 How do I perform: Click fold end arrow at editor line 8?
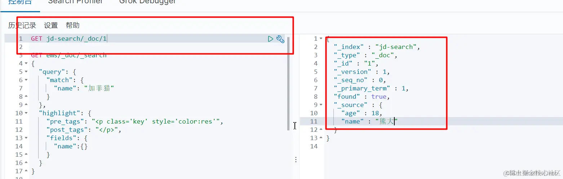click(26, 97)
